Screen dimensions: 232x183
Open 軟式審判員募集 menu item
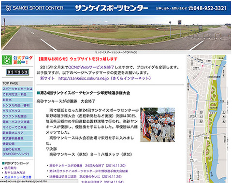point(17,138)
